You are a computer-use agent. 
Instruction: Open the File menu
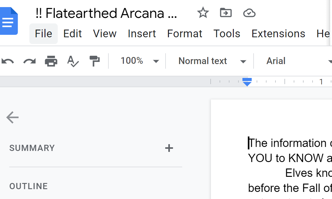coord(44,34)
